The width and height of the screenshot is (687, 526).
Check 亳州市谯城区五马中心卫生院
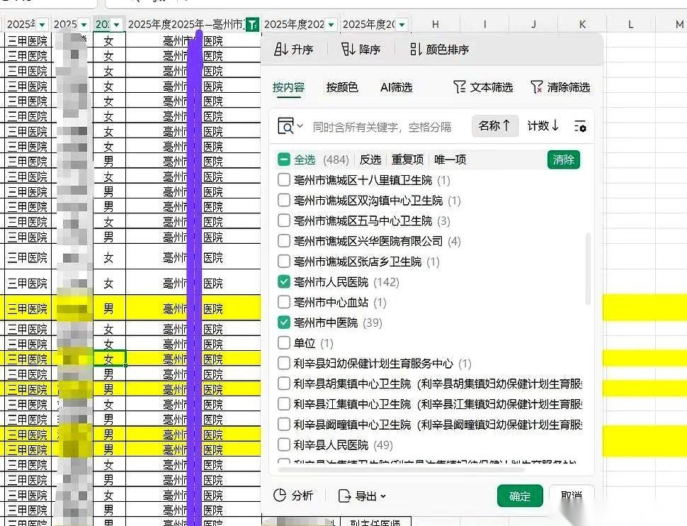[284, 220]
